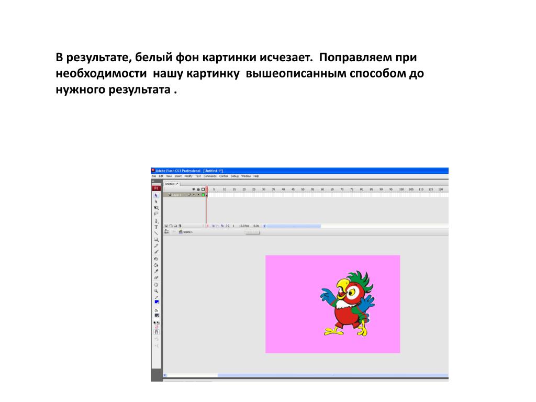
Task: Click the stage horizontal scrollbar
Action: point(332,375)
